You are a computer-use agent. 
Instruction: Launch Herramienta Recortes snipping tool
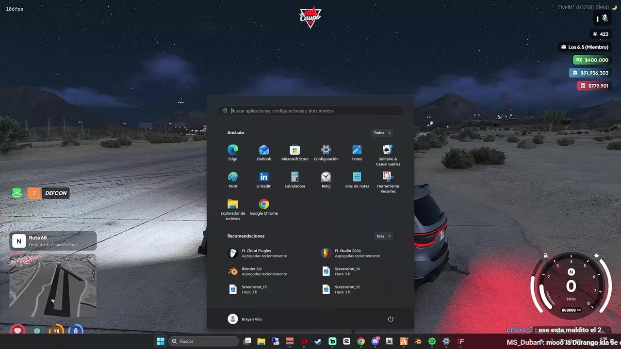coord(388,182)
